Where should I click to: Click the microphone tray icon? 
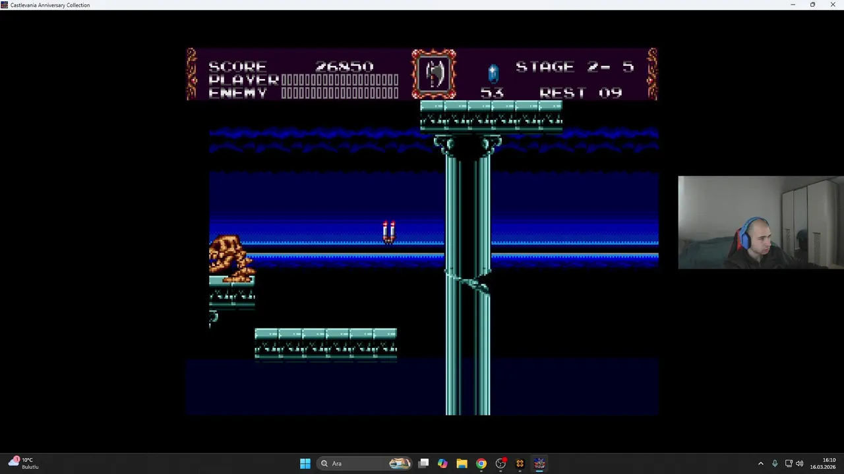775,463
